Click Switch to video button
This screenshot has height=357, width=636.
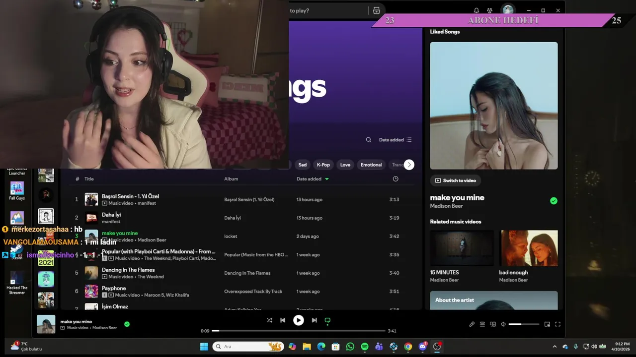point(456,180)
